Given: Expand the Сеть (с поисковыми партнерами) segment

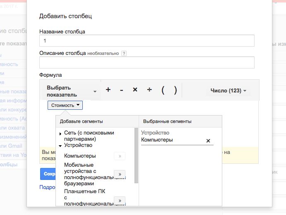Looking at the screenshot, I should click(x=60, y=134).
